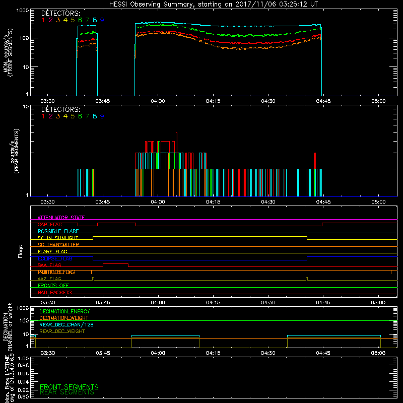Image resolution: width=403 pixels, height=403 pixels.
Task: Click the 1000 tick on decimation y-axis
Action: tap(22, 308)
